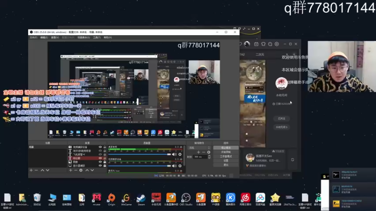
Task: Open the Douyu title bar settings icon
Action: tap(277, 44)
